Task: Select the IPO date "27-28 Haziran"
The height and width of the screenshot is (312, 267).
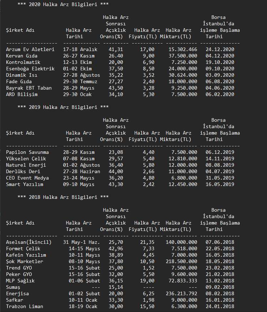Action: 82,171
